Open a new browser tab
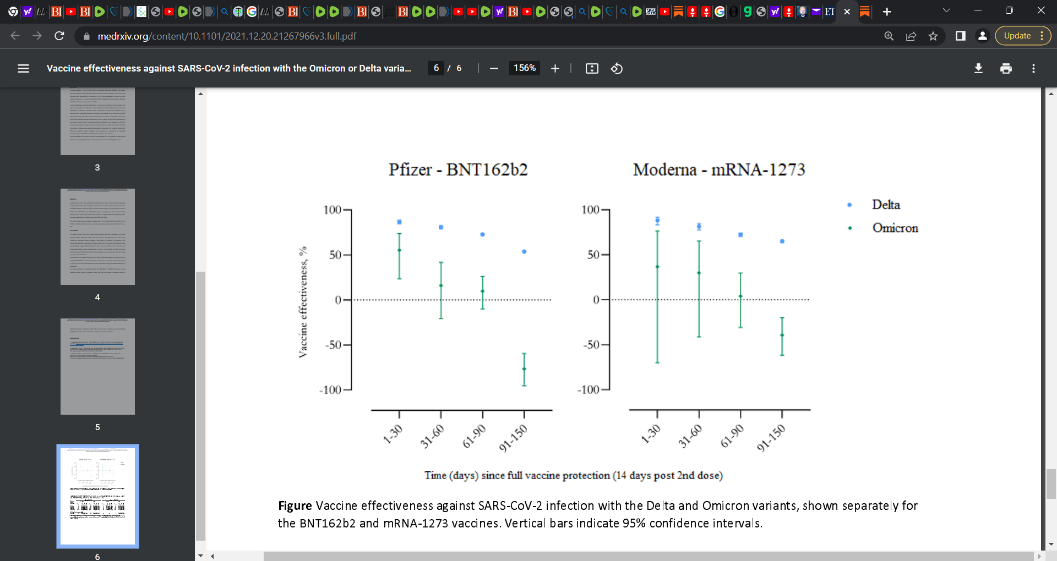Screen dimensions: 1057x561 click(x=886, y=12)
